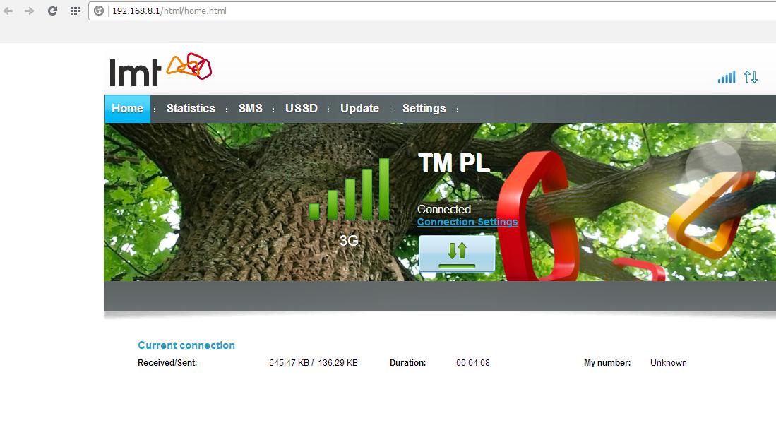Click the browser forward arrow

click(x=29, y=11)
